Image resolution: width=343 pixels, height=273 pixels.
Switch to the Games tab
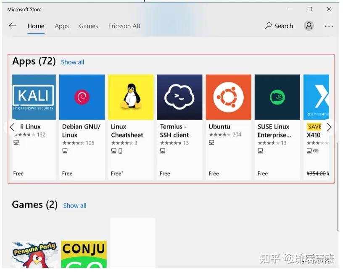[88, 26]
